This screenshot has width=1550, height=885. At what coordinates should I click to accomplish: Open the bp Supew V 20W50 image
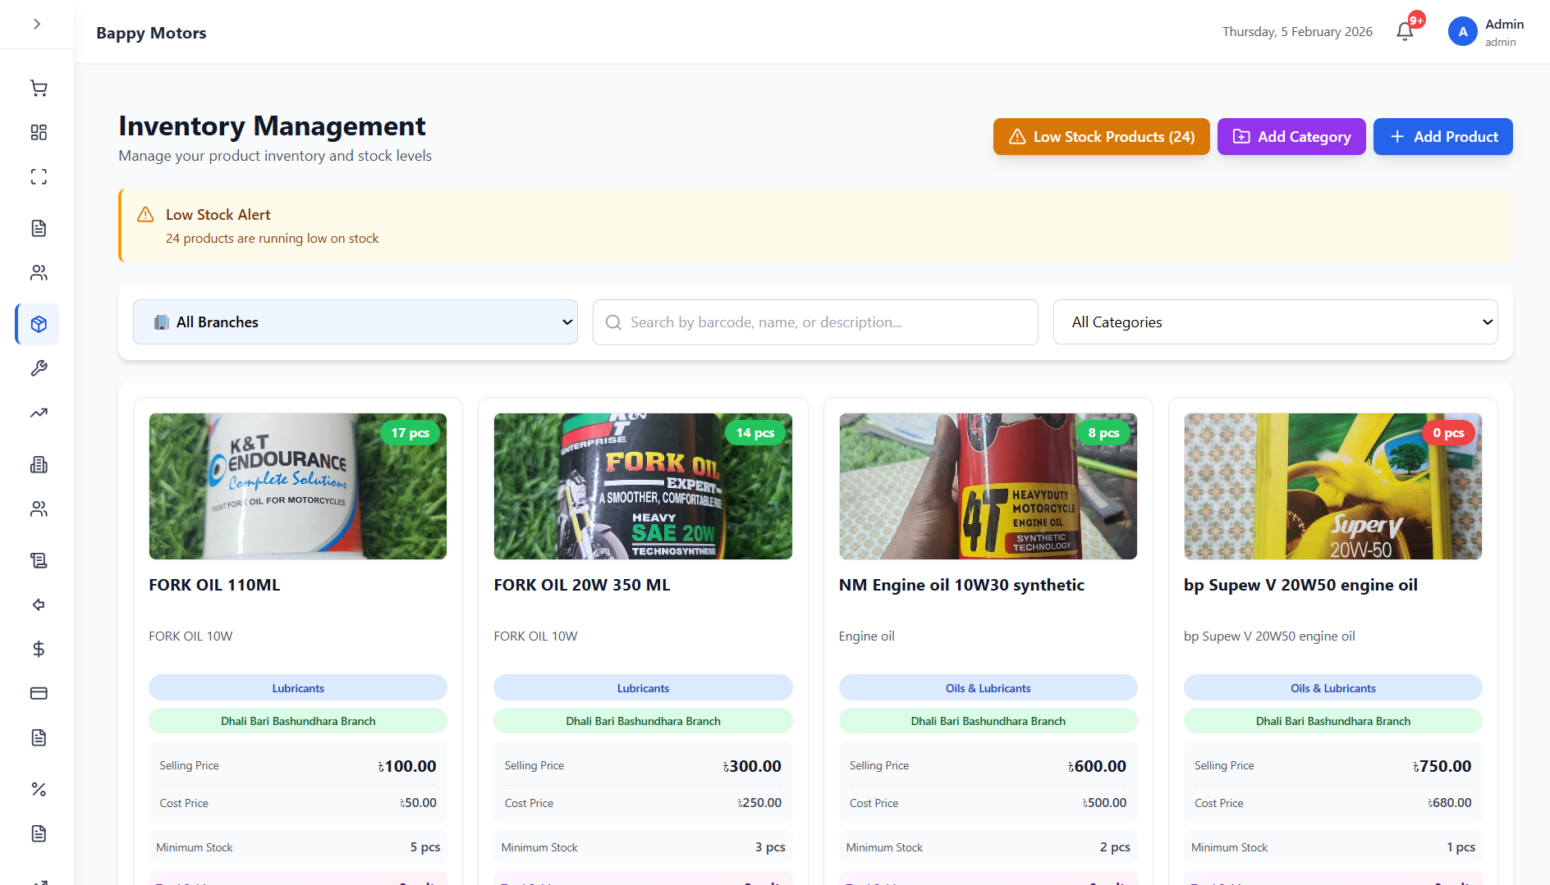pyautogui.click(x=1332, y=486)
